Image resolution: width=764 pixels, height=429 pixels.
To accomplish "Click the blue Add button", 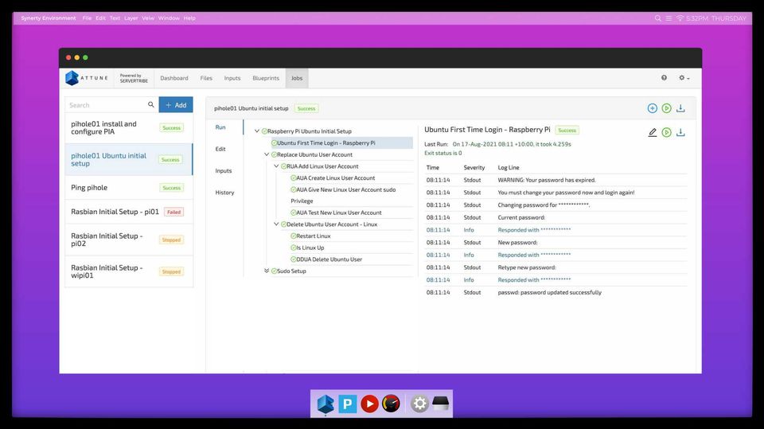I will point(176,105).
